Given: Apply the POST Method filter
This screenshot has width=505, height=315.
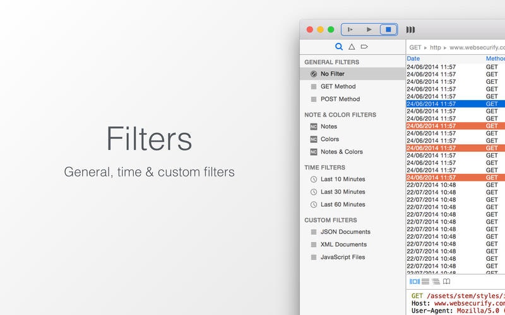Looking at the screenshot, I should pos(353,99).
